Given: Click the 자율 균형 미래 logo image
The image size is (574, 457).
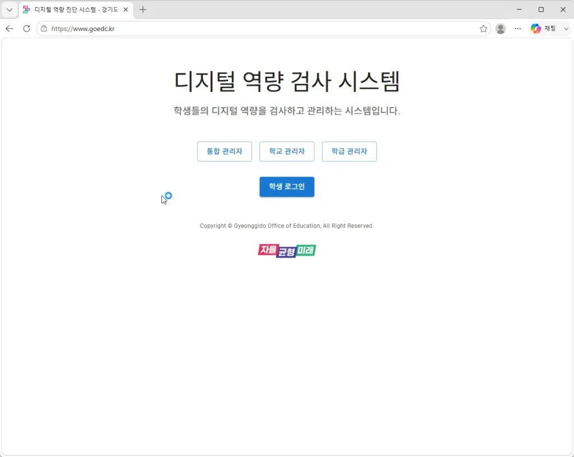Looking at the screenshot, I should [x=287, y=251].
